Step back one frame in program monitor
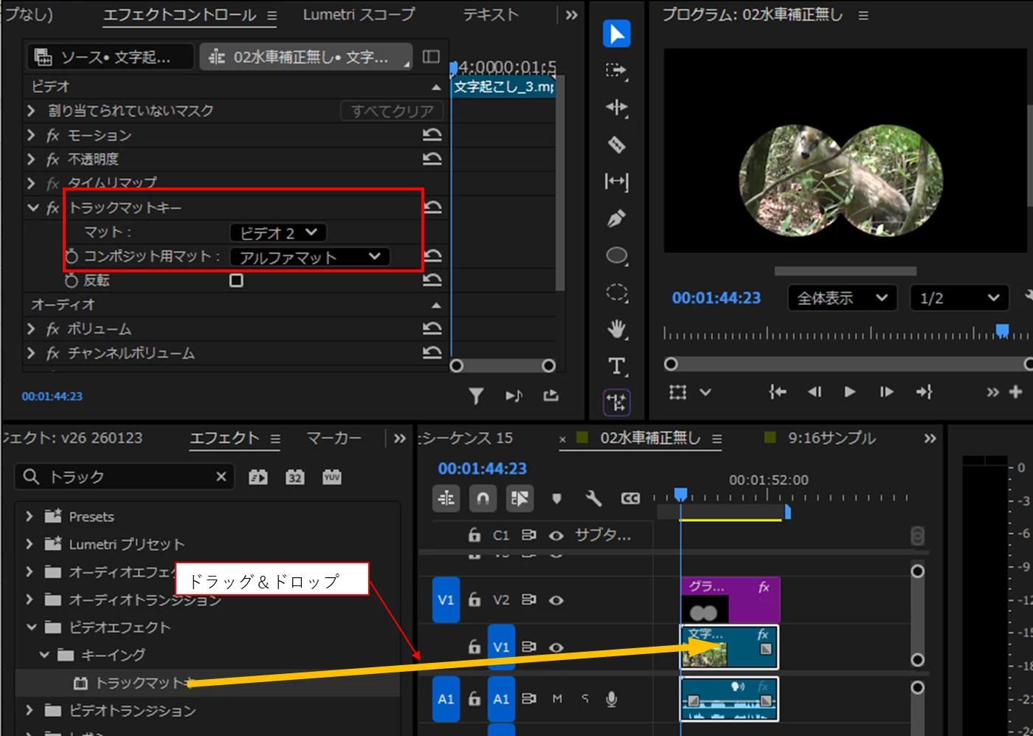This screenshot has height=736, width=1033. 814,392
